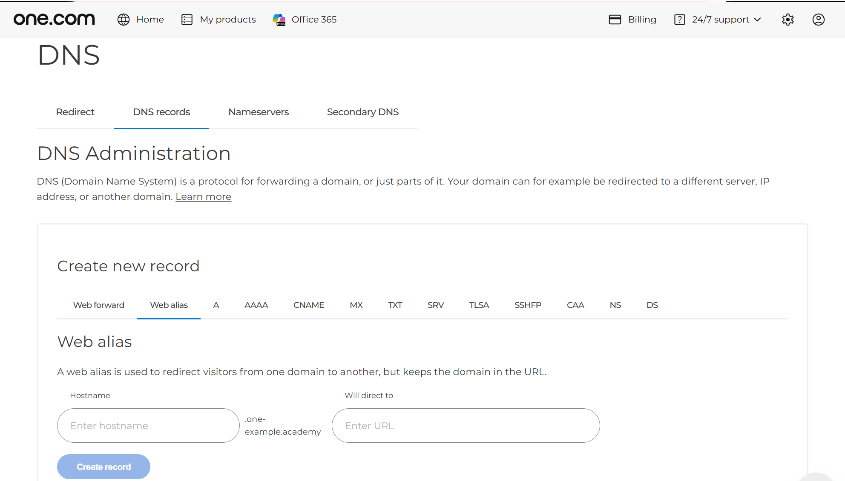The height and width of the screenshot is (481, 845).
Task: Click the Create record button
Action: tap(103, 467)
